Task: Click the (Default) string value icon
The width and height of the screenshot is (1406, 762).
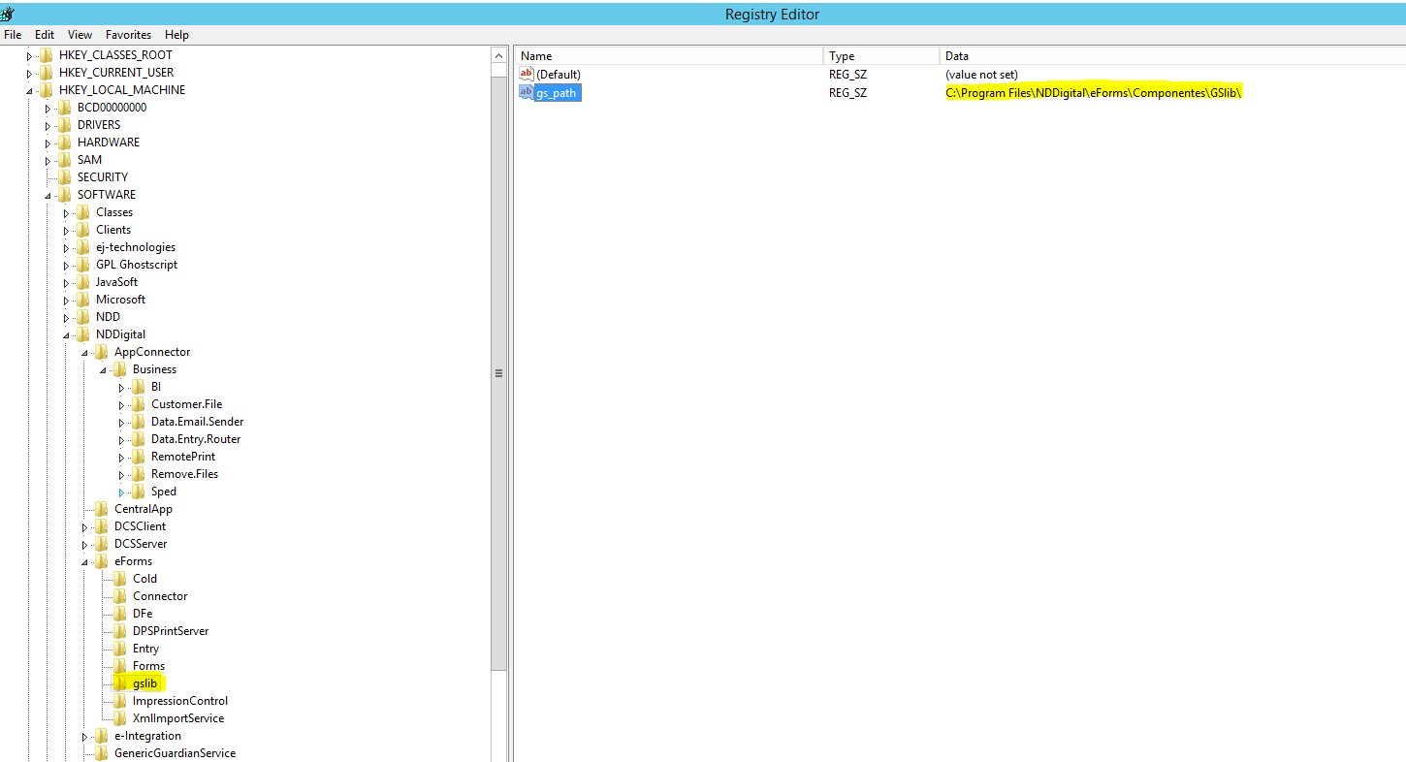Action: [x=527, y=74]
